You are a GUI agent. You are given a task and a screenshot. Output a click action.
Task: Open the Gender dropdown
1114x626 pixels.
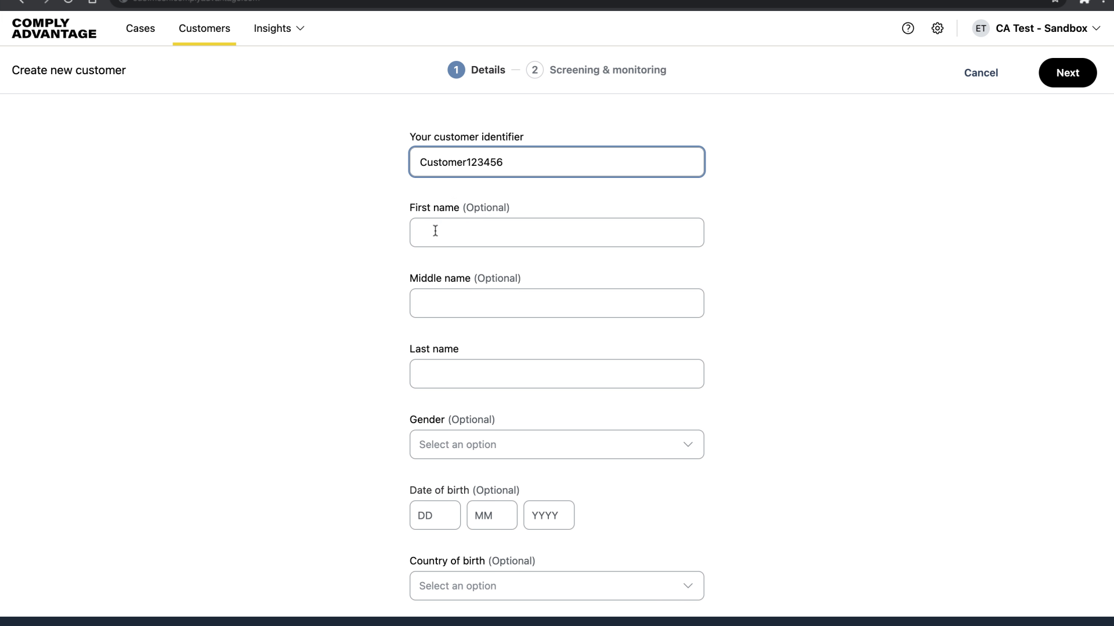click(556, 444)
